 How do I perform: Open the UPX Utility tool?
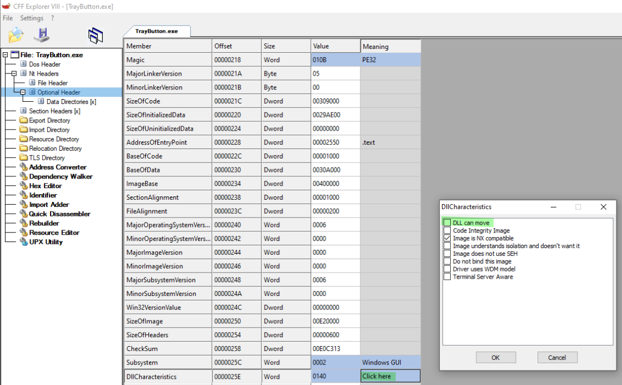pos(46,242)
